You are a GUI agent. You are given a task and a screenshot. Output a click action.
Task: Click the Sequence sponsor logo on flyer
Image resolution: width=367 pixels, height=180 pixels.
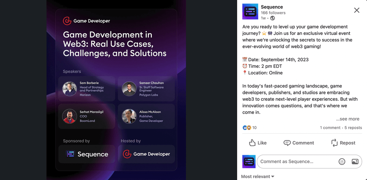point(87,154)
